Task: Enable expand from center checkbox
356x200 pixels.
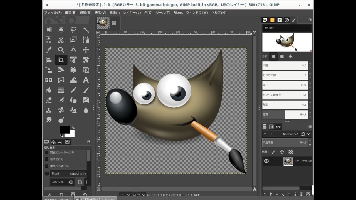Action: coord(47,166)
